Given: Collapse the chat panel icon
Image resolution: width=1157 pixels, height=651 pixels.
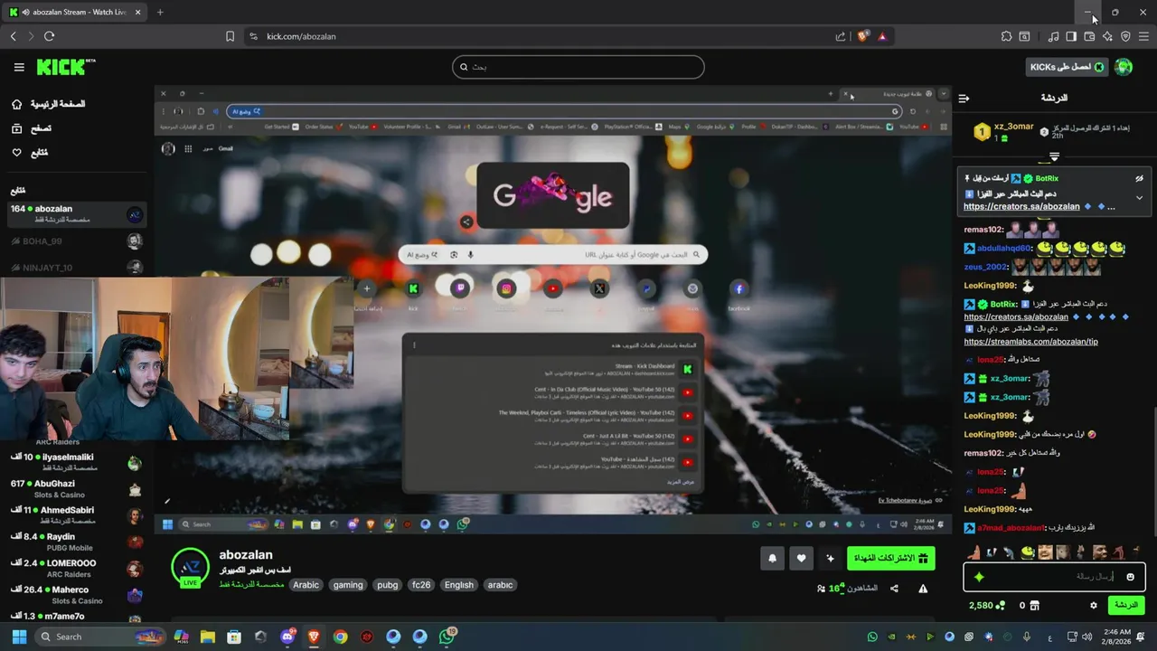Looking at the screenshot, I should tap(964, 98).
